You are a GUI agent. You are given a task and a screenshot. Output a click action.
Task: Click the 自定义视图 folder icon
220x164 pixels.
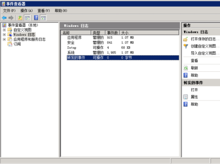click(x=10, y=30)
